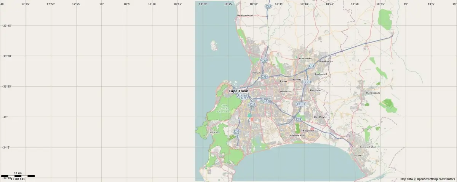
Task: Click the N7 road shield near Melkbosstrand
Action: click(268, 6)
